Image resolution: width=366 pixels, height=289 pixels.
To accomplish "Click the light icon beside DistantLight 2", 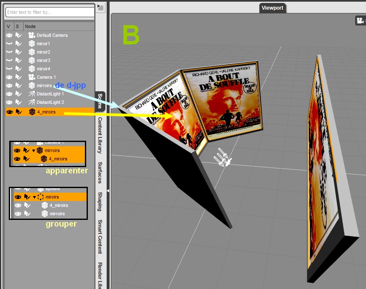I will [x=31, y=102].
